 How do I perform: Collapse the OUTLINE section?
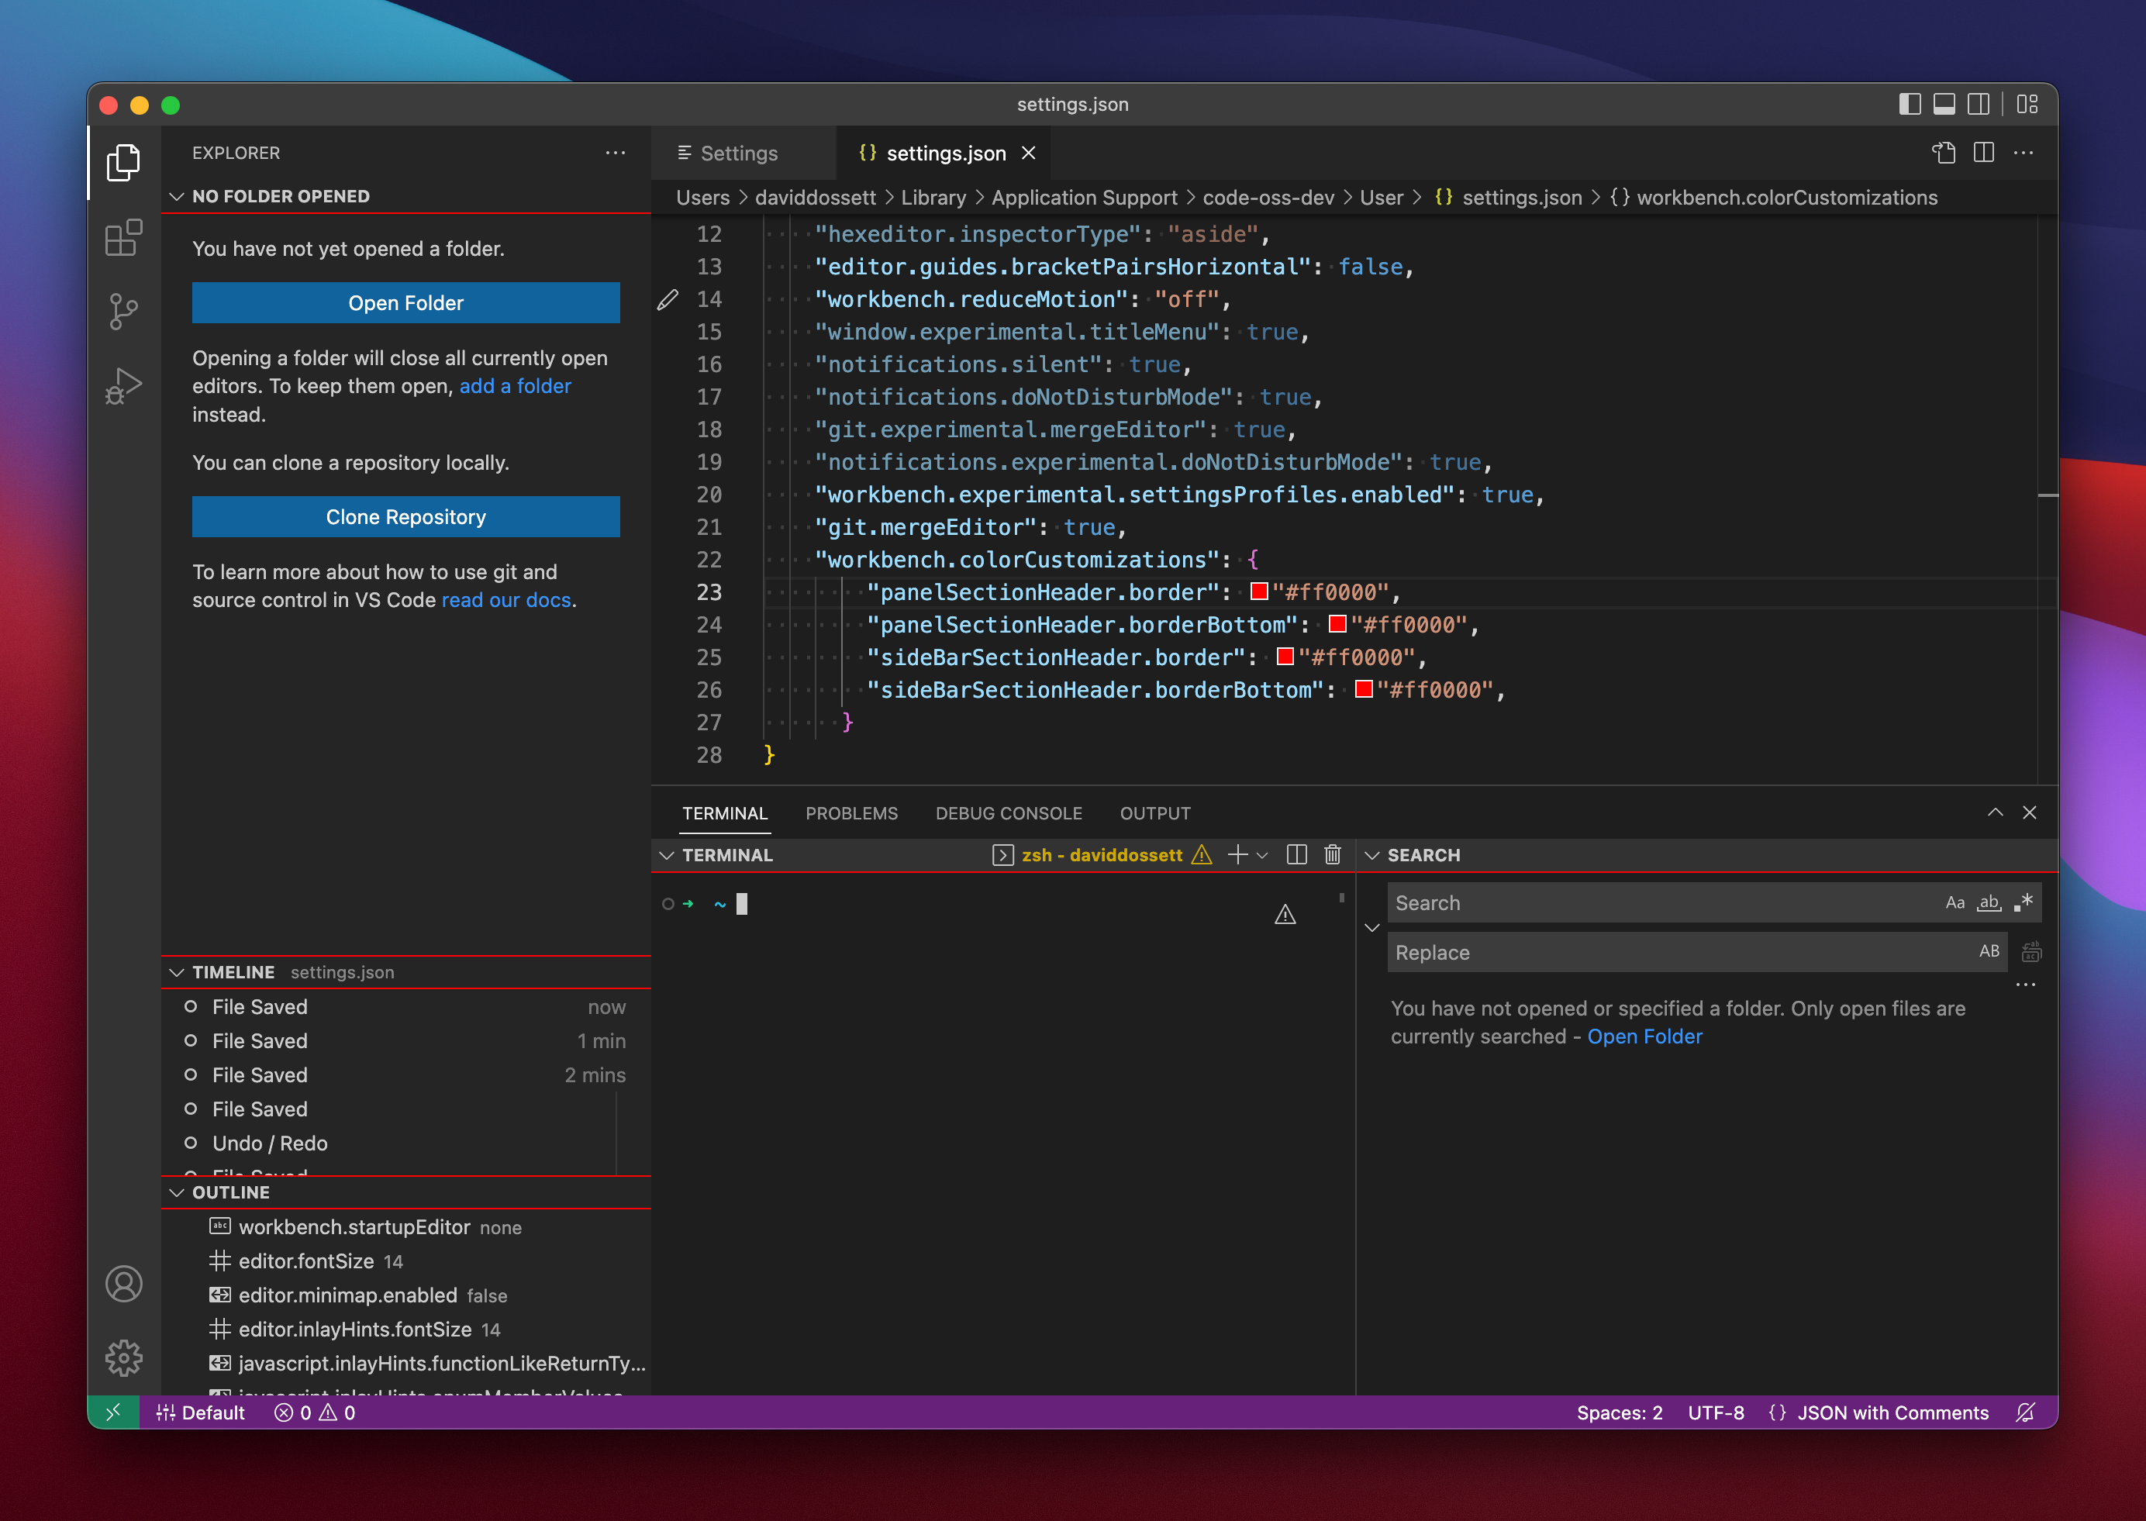pyautogui.click(x=176, y=1192)
